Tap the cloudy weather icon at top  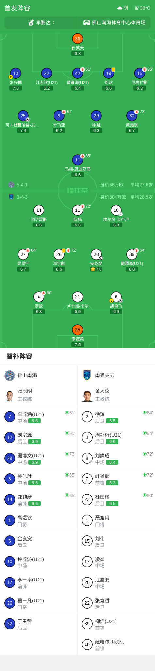120,8
